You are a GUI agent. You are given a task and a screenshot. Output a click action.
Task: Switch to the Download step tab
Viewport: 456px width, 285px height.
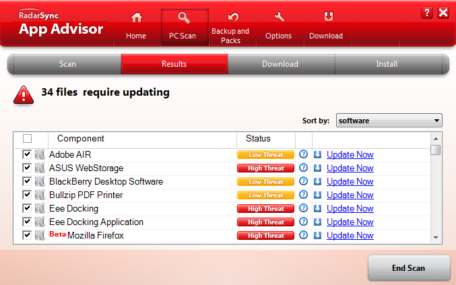click(280, 64)
